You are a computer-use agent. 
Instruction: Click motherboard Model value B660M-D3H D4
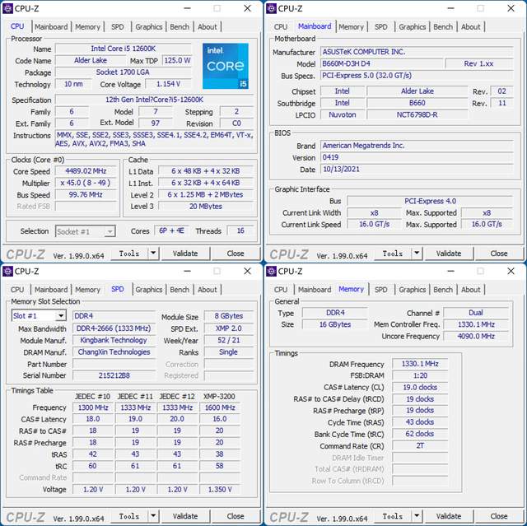coord(381,63)
